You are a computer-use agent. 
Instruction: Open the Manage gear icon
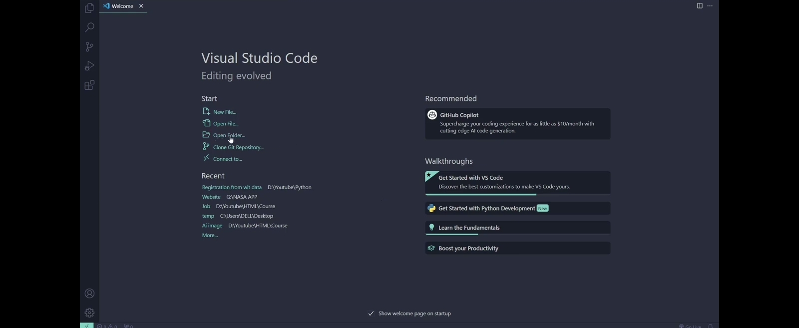click(x=89, y=313)
